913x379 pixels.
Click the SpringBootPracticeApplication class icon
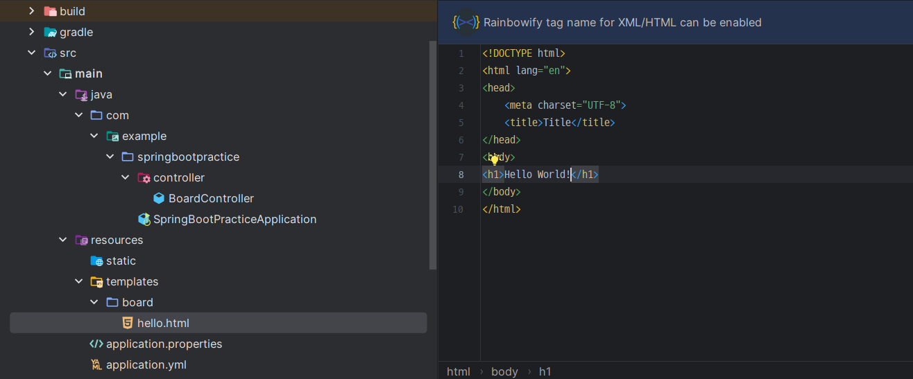click(144, 219)
